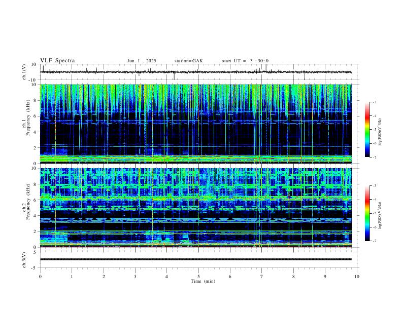Click the "6" kHz tick on ch.2 frequency axis

(36, 200)
